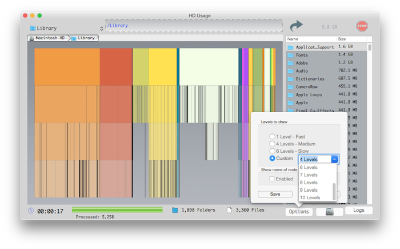Click the Fonts folder icon
The height and width of the screenshot is (249, 400).
coord(290,55)
